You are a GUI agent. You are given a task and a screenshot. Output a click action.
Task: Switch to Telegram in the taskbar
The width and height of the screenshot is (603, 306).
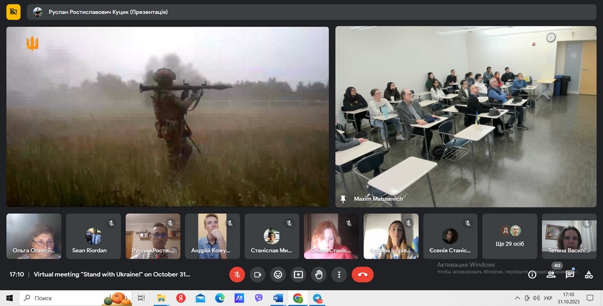click(x=318, y=298)
